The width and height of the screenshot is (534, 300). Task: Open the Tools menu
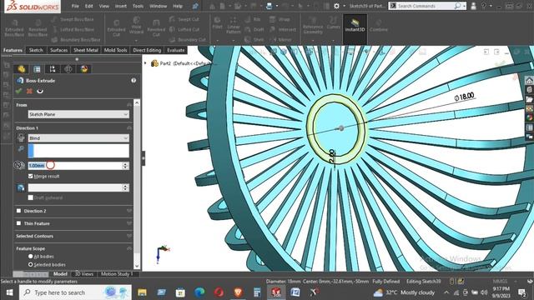click(138, 6)
